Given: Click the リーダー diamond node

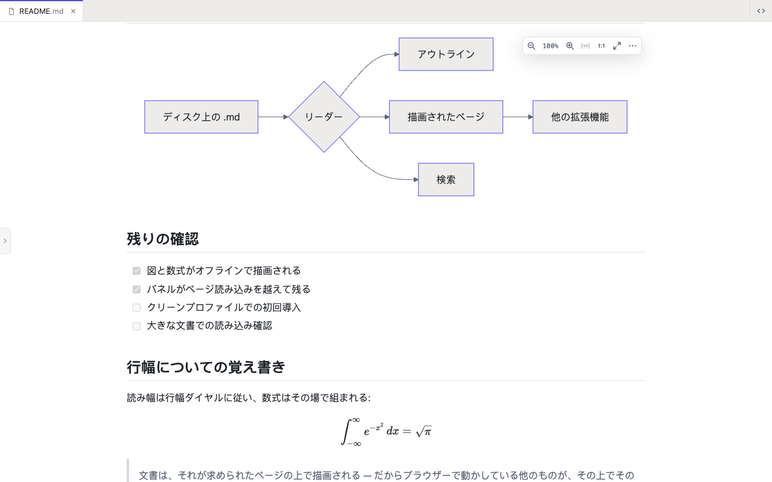Looking at the screenshot, I should click(324, 117).
